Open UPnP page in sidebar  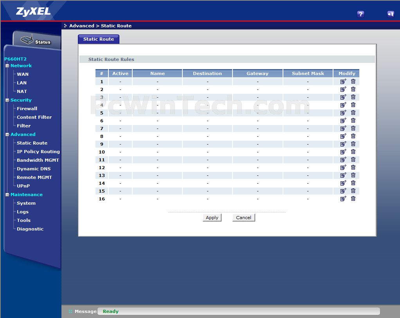click(23, 186)
